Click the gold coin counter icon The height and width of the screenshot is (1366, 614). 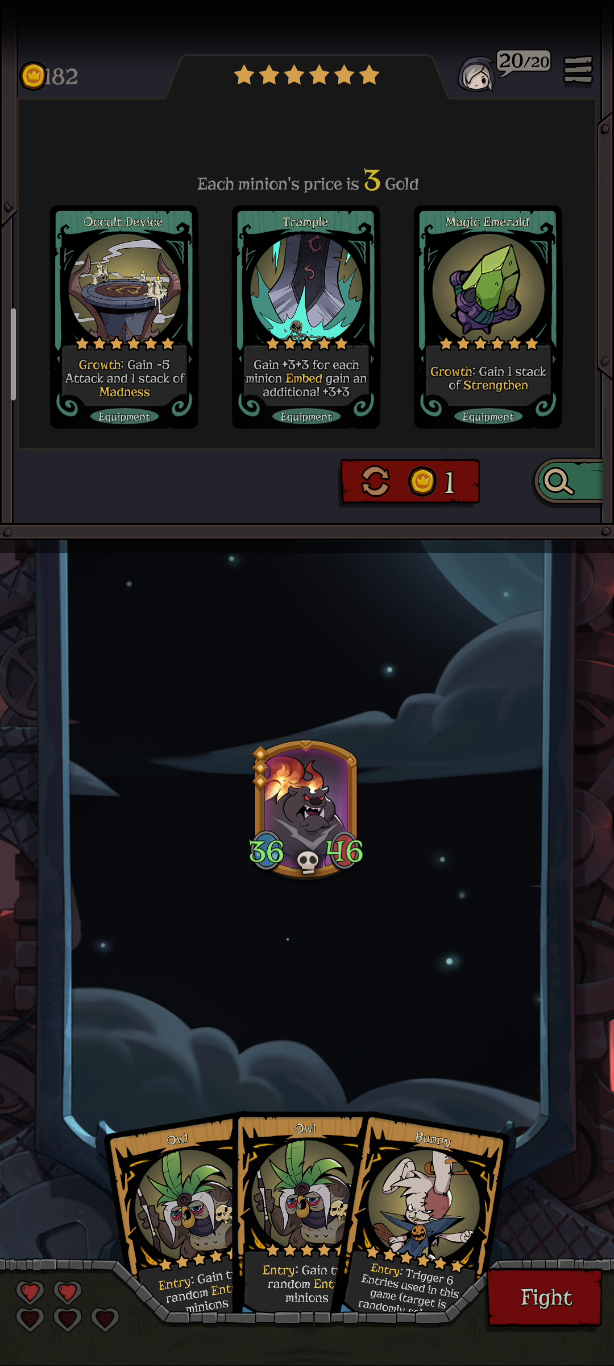[33, 76]
